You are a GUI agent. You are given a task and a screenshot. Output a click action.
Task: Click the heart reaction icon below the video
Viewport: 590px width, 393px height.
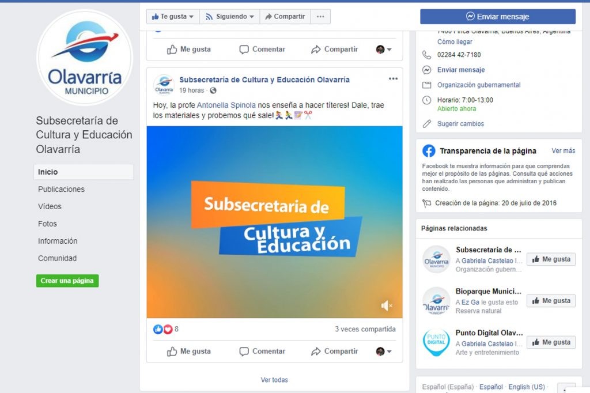(x=168, y=330)
